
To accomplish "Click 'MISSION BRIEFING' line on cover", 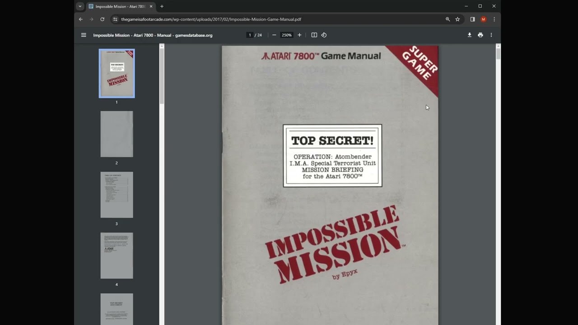I will click(332, 170).
